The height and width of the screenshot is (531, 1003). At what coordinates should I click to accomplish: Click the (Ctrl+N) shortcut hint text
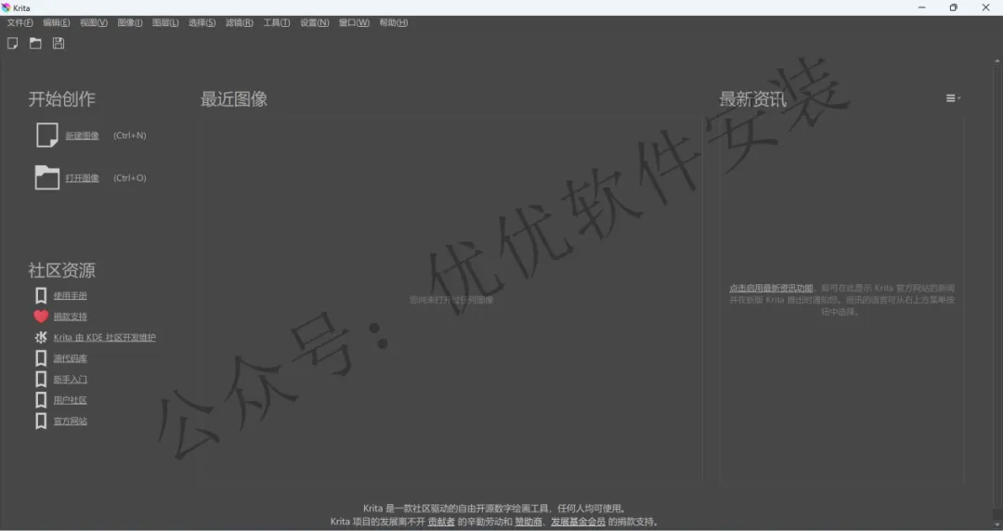tap(130, 136)
